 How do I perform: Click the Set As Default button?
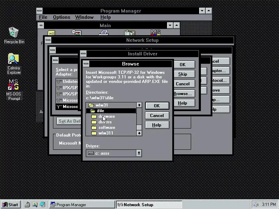(69, 121)
